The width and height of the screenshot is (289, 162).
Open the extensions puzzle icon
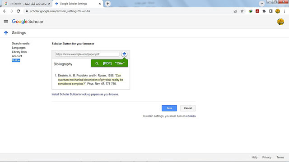264,11
